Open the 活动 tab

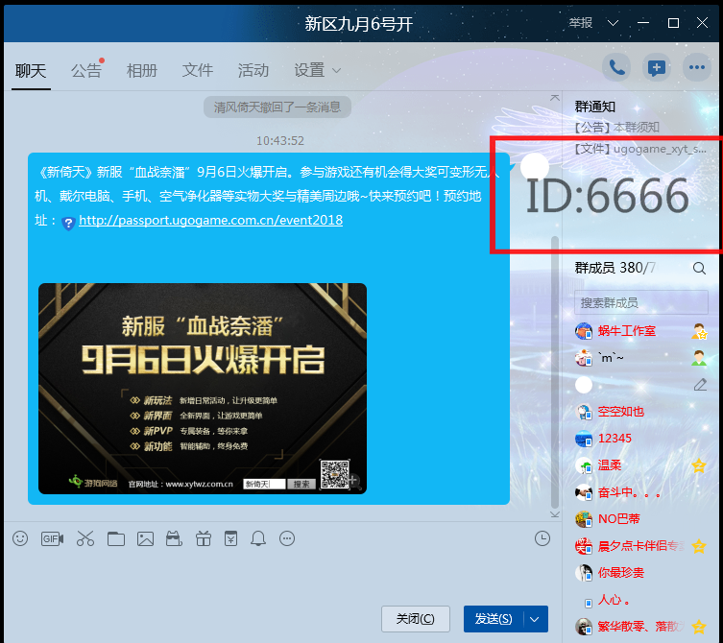253,70
